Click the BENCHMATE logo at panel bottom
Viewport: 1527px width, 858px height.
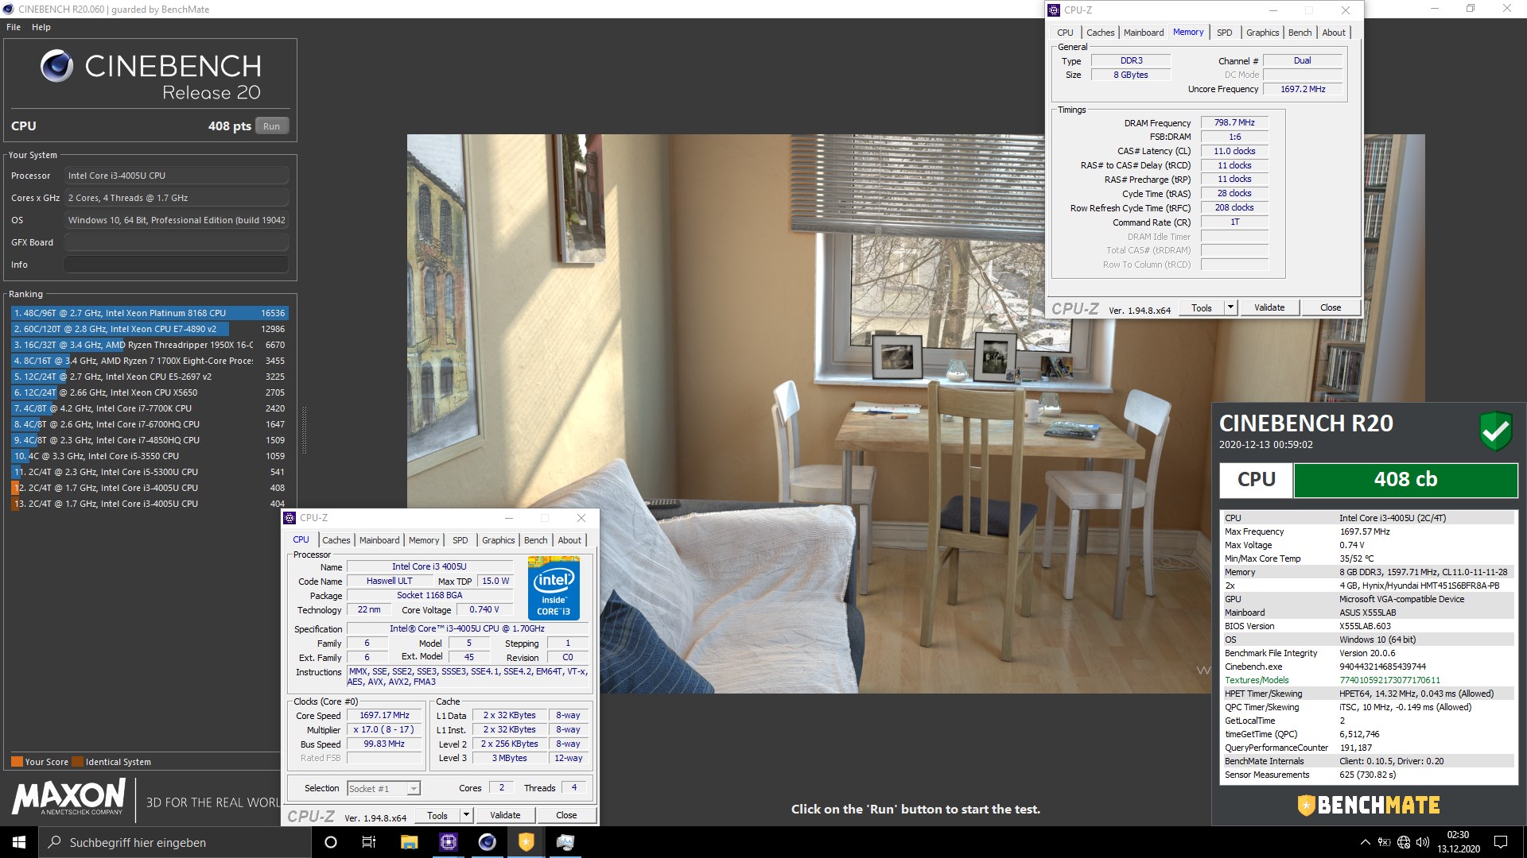pos(1368,806)
